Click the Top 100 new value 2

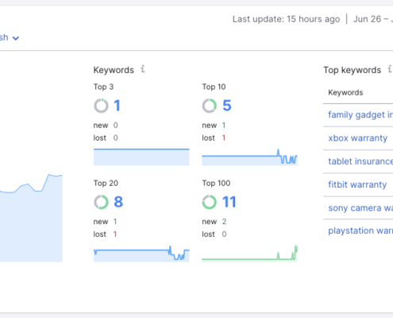point(224,222)
